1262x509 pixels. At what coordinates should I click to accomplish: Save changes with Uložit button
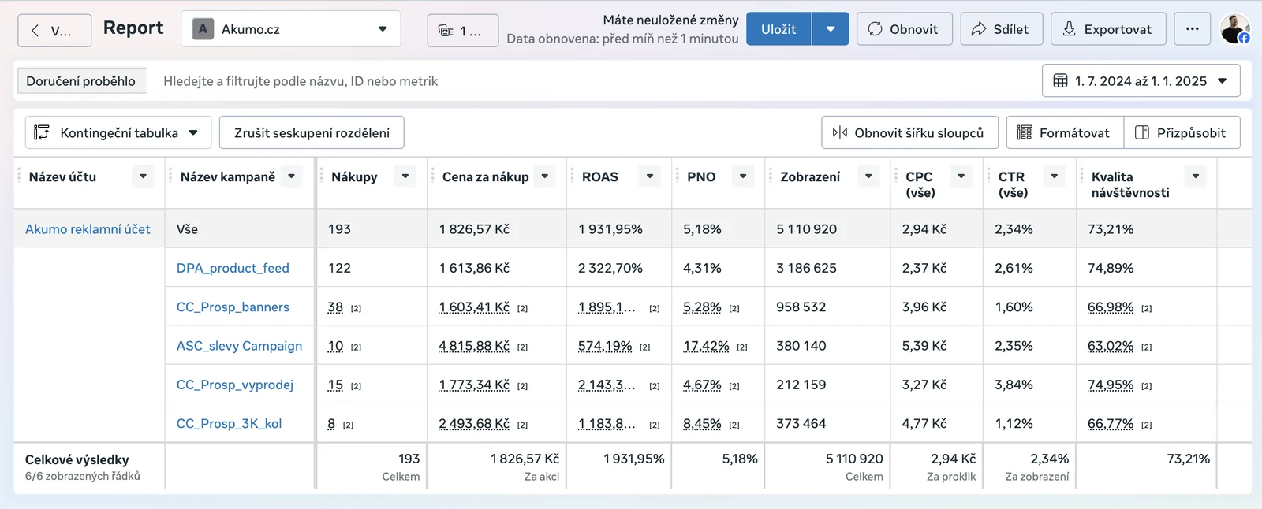click(778, 29)
